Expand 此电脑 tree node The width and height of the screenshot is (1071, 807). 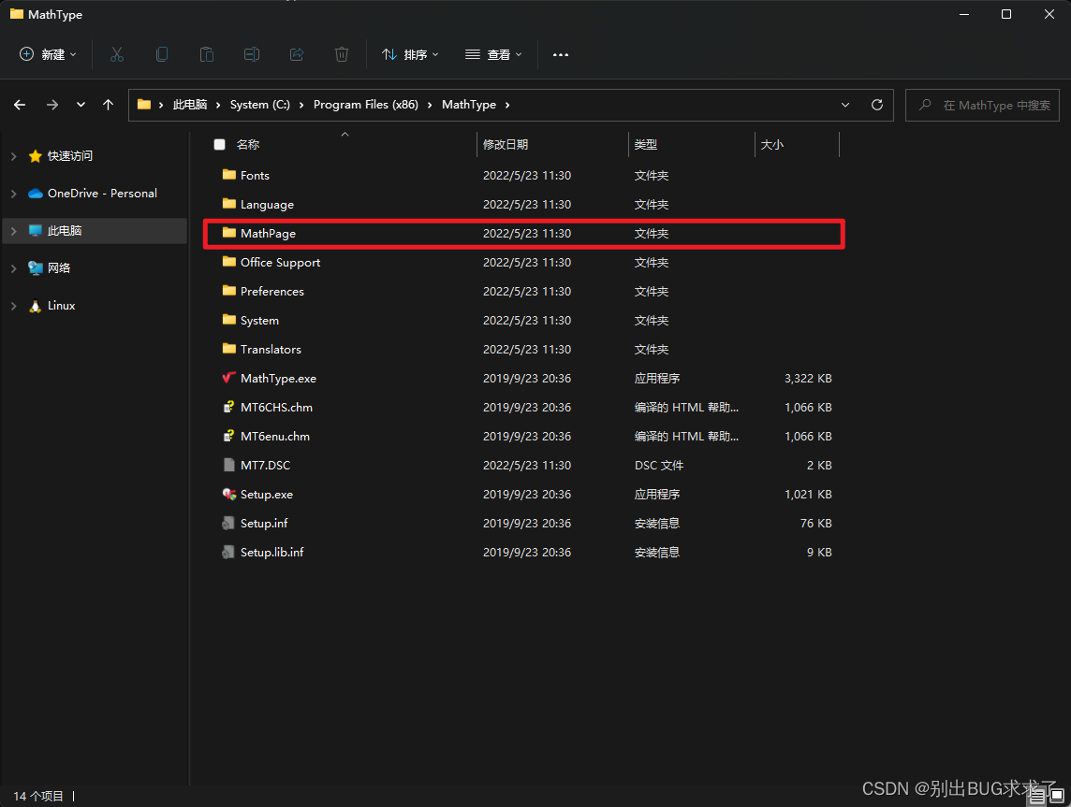(x=14, y=231)
